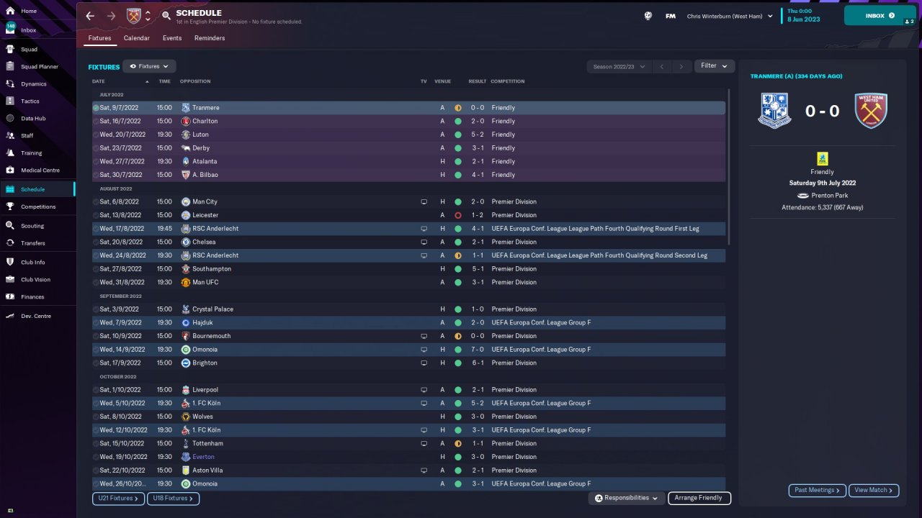This screenshot has width=922, height=518.
Task: Toggle the reminder circle for the Charlton fixture
Action: [x=96, y=122]
